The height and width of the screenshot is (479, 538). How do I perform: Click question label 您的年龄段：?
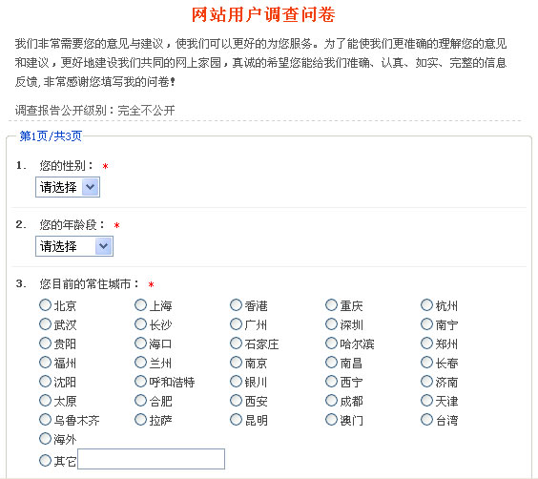tap(72, 225)
